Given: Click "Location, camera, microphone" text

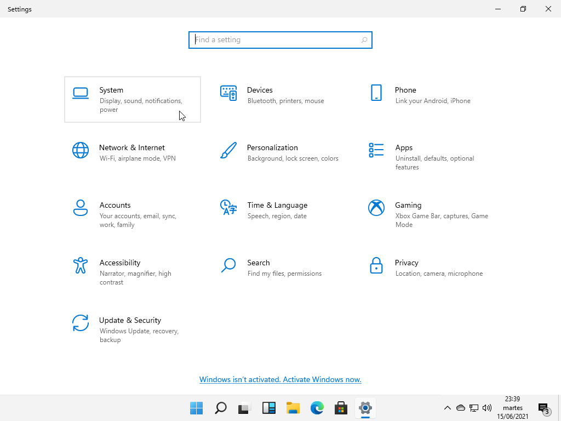Looking at the screenshot, I should click(x=439, y=274).
